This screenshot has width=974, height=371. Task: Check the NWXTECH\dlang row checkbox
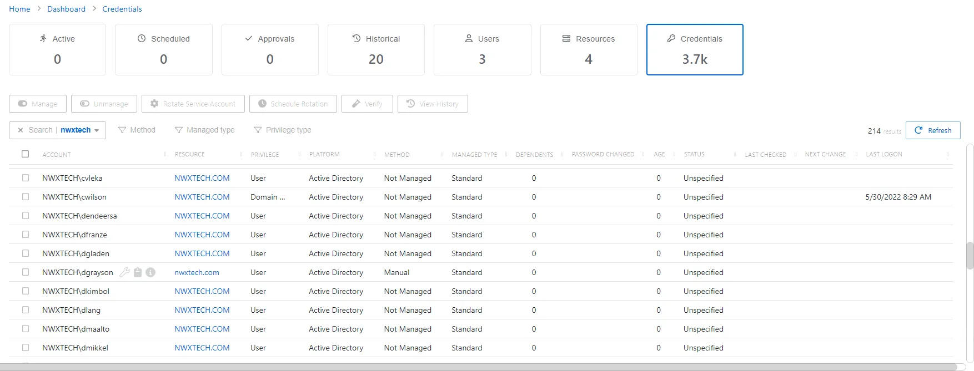point(26,310)
